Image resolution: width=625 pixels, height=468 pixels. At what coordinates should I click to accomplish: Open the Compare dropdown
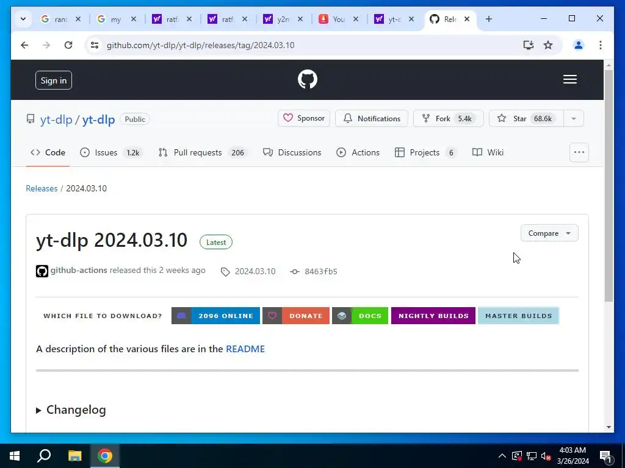click(549, 233)
